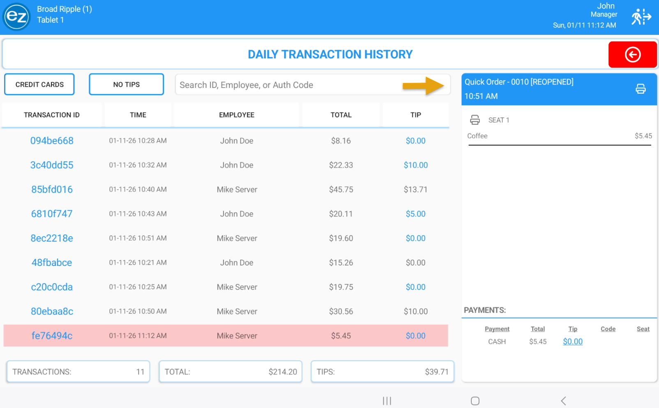Screen dimensions: 659x408
Task: Click the TOTAL $214.20 summary box
Action: pos(230,372)
